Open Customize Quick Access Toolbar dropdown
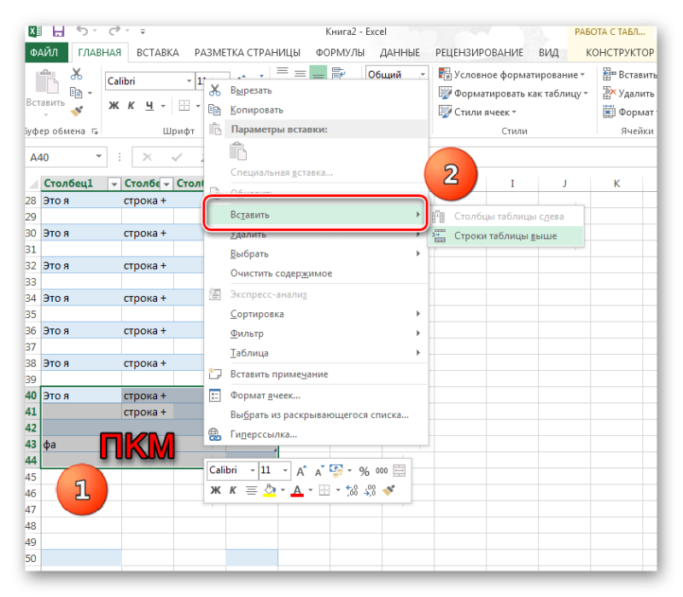 pos(143,32)
